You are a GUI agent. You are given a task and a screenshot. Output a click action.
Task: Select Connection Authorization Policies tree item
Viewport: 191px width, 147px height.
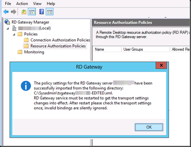(60, 40)
